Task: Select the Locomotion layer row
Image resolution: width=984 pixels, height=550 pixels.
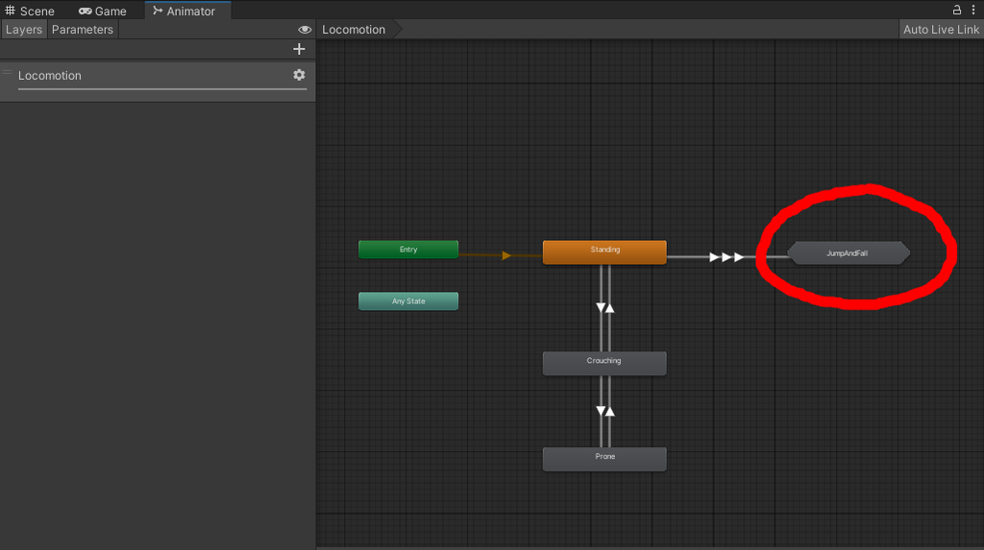Action: [158, 81]
